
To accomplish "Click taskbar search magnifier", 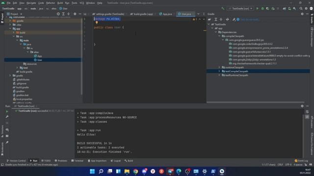I will click(101, 171).
